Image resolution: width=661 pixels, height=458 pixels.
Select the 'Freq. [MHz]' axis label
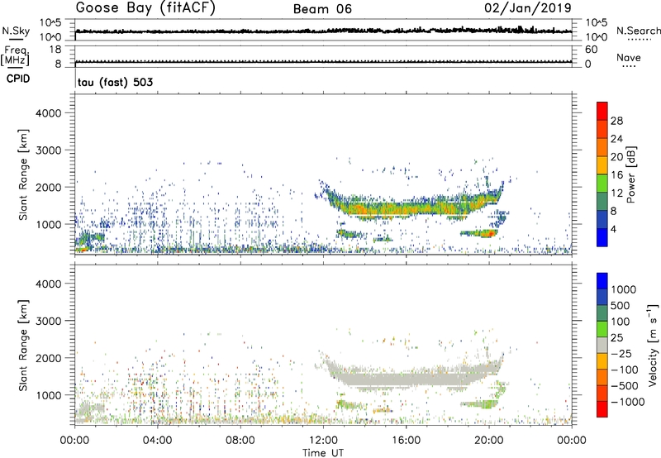[15, 55]
